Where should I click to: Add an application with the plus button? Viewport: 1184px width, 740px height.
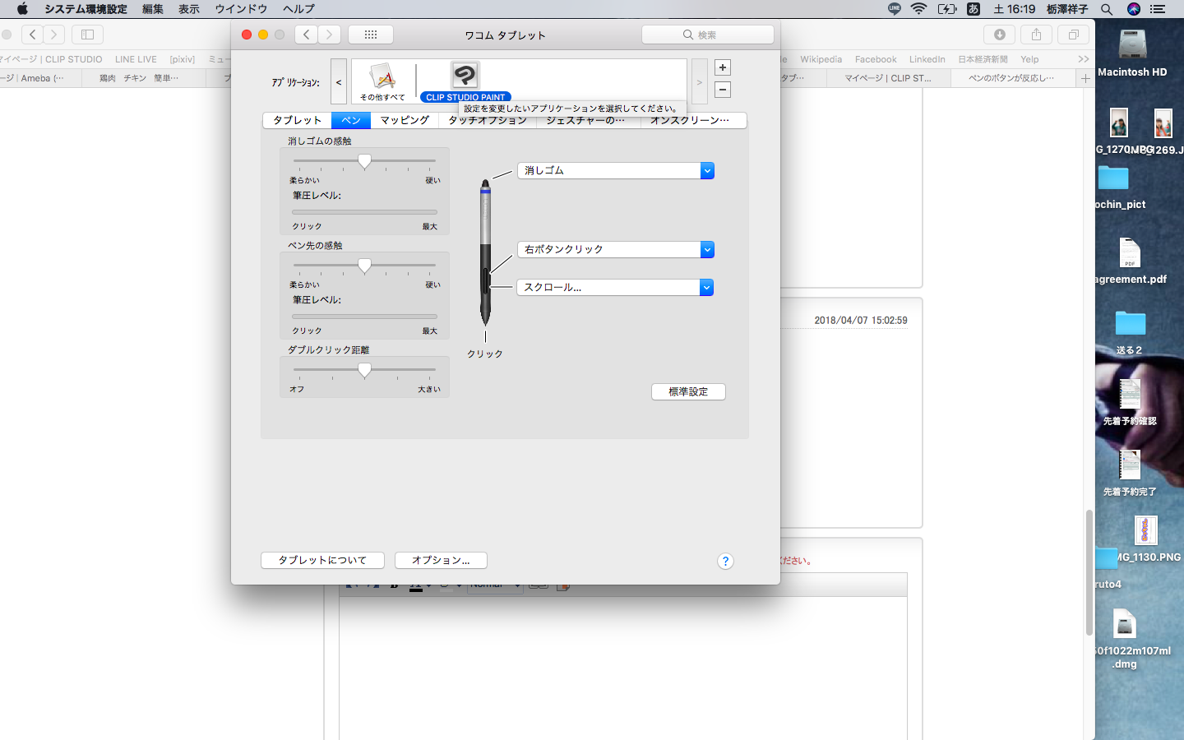point(723,67)
